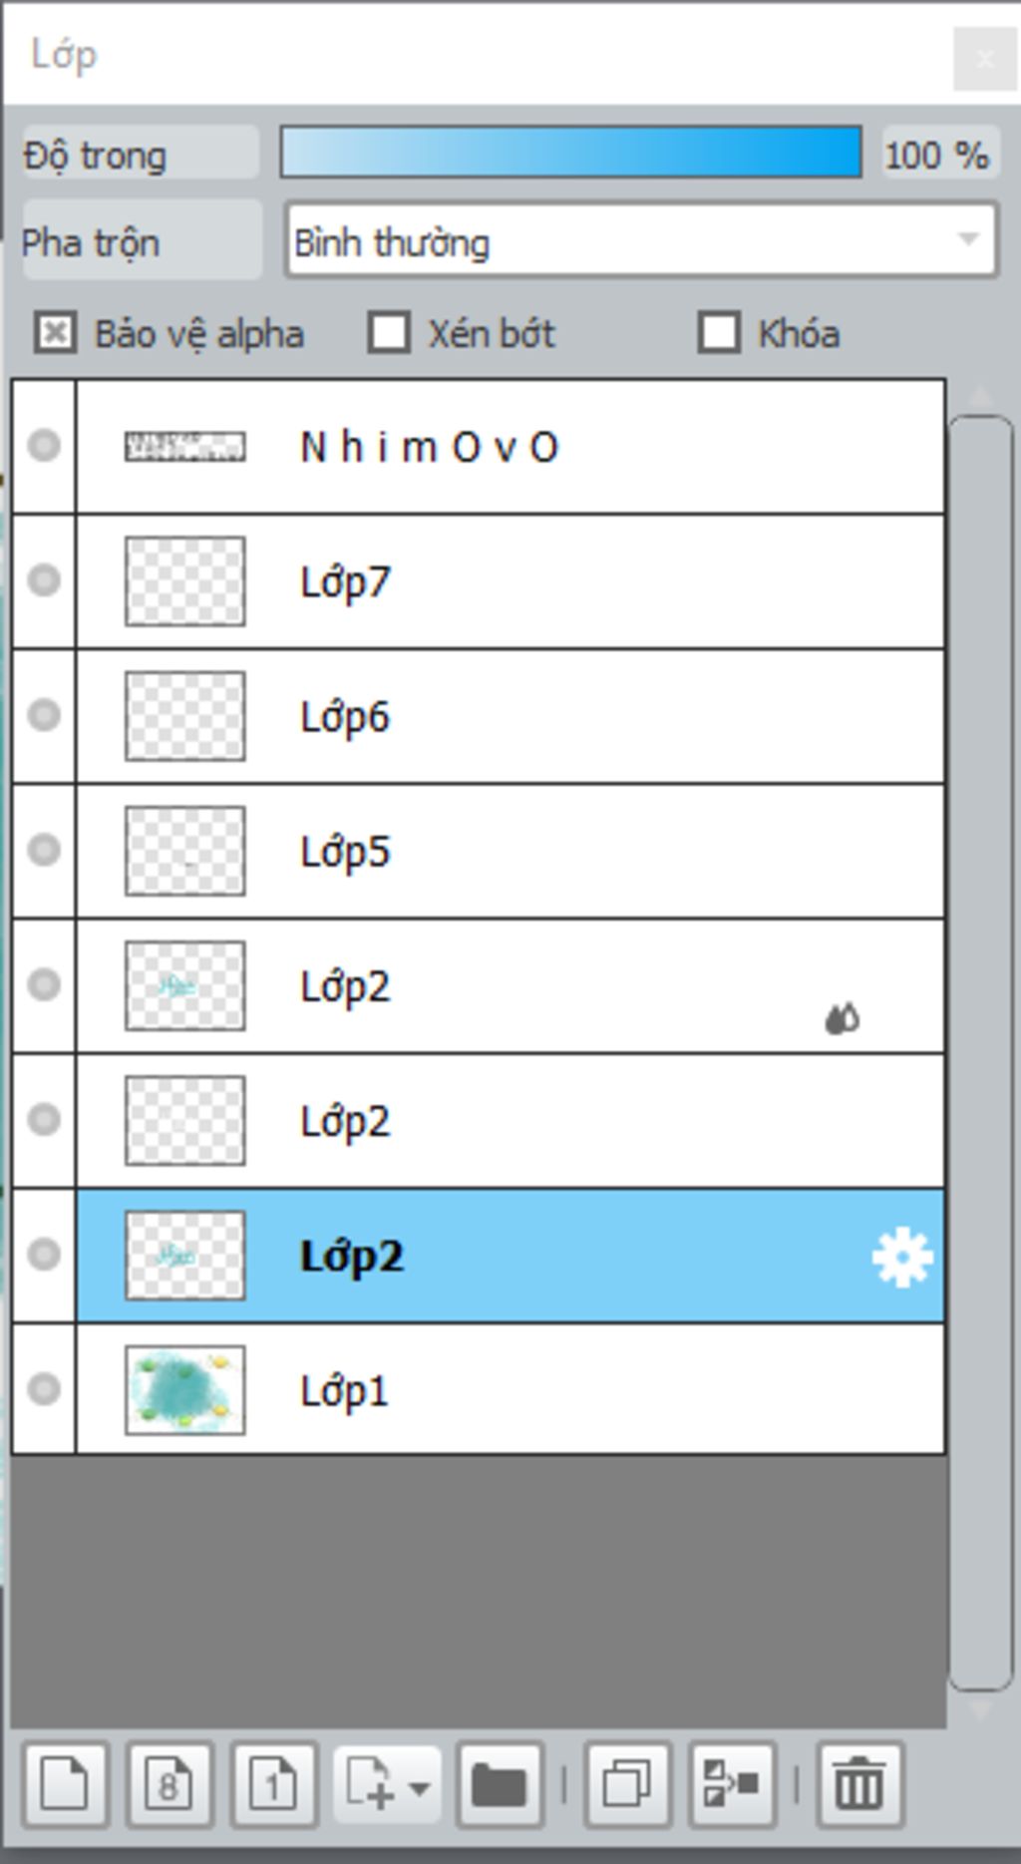
Task: Add a new color layer
Action: [65, 1784]
